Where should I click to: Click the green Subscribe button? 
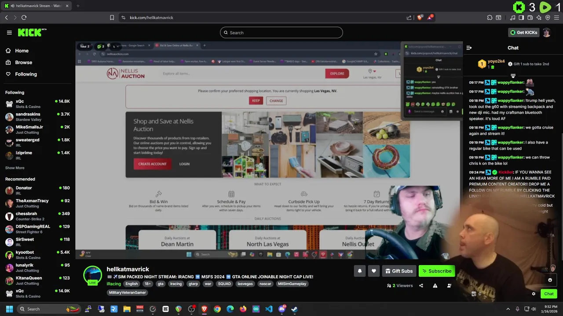437,271
